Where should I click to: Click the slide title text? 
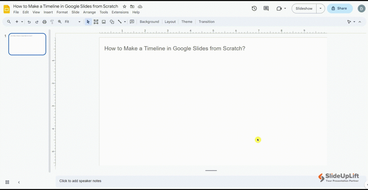(175, 48)
